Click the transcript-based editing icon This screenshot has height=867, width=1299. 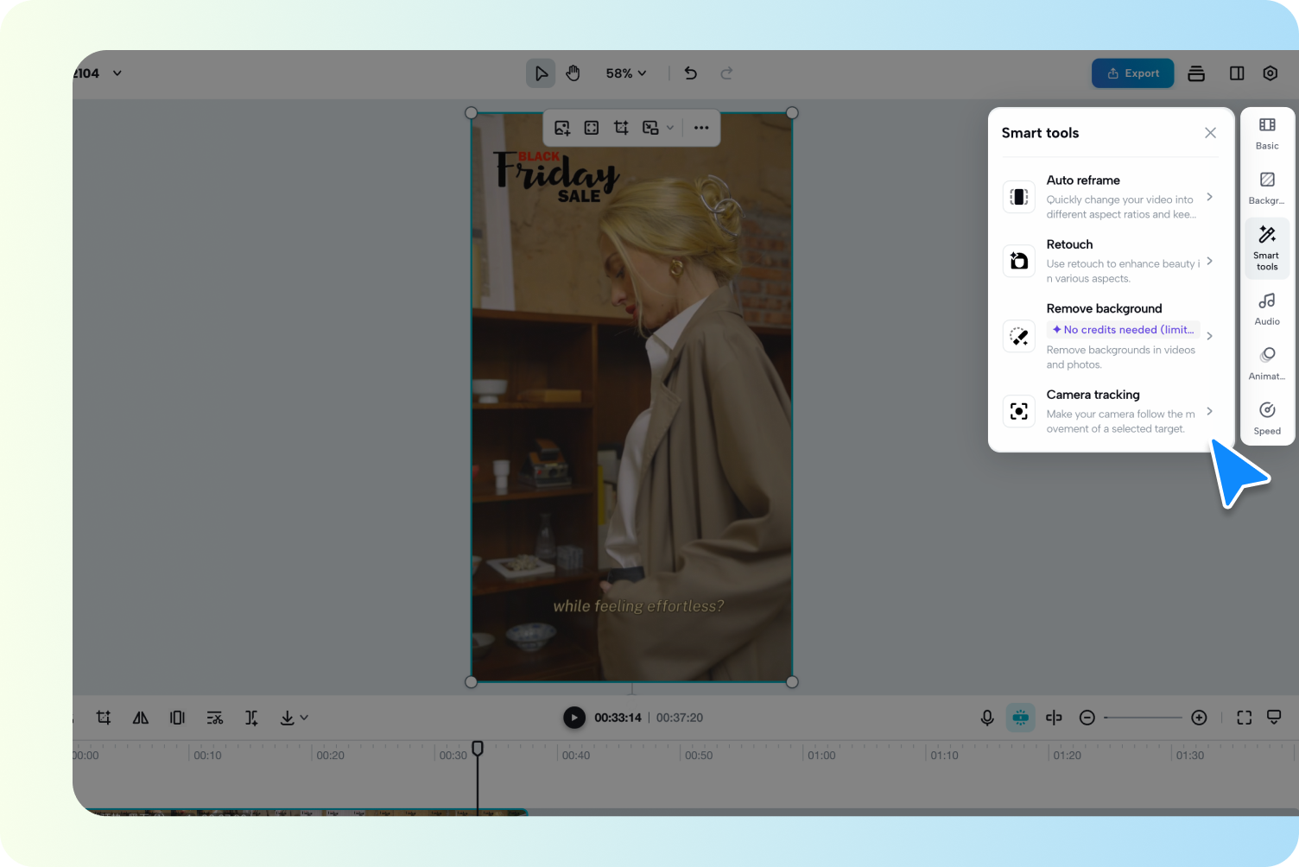pyautogui.click(x=215, y=718)
